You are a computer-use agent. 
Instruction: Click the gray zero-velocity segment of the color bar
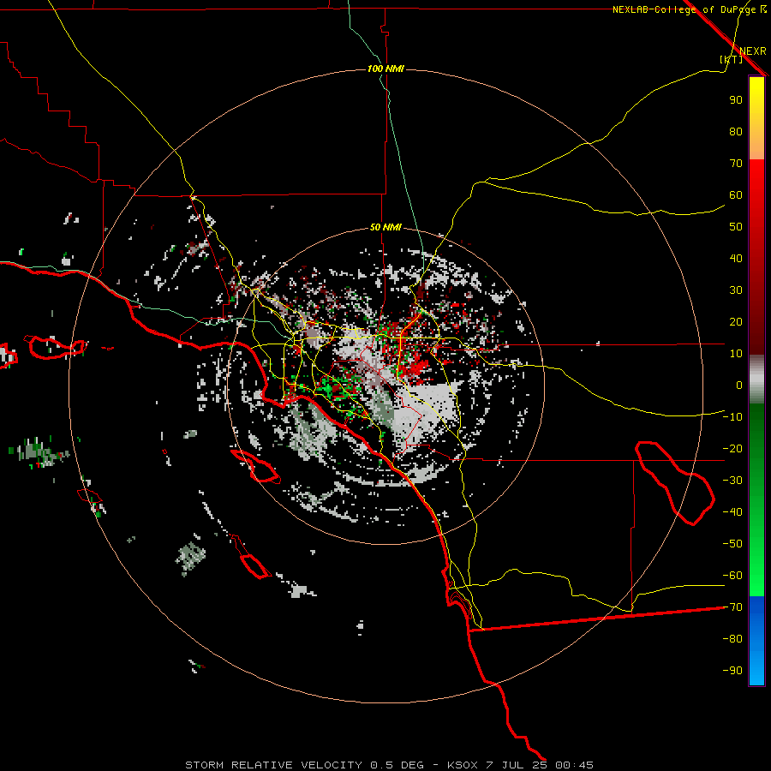756,380
